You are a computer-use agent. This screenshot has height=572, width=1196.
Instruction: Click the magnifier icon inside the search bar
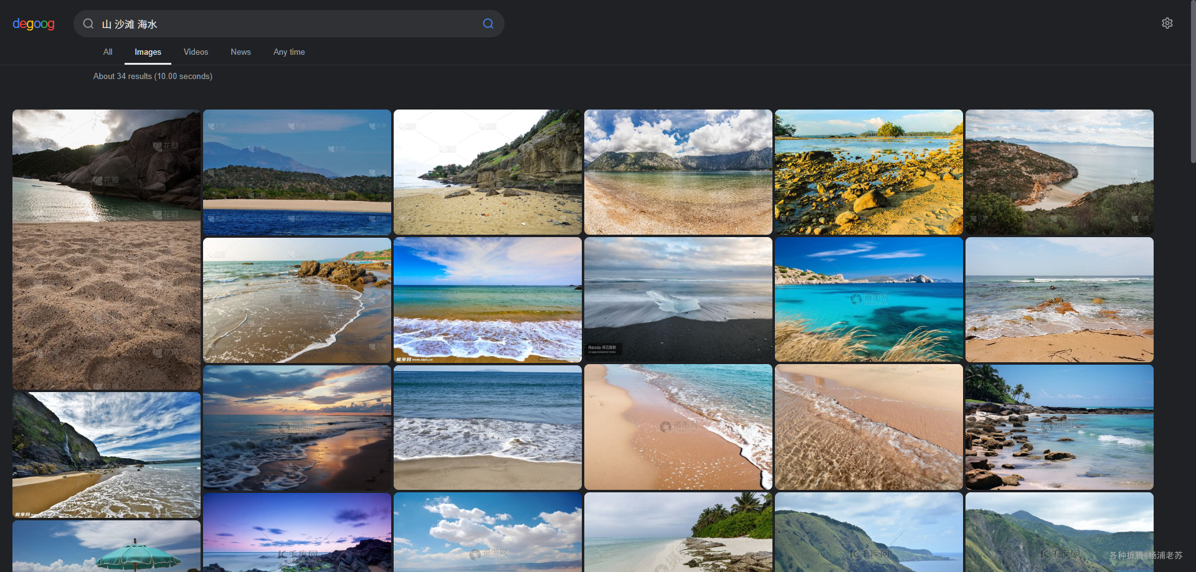coord(88,24)
